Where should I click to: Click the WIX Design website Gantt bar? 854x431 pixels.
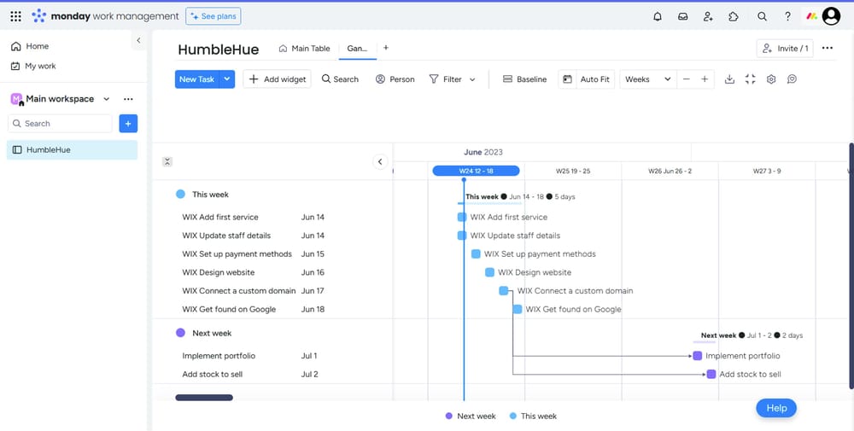click(x=489, y=272)
